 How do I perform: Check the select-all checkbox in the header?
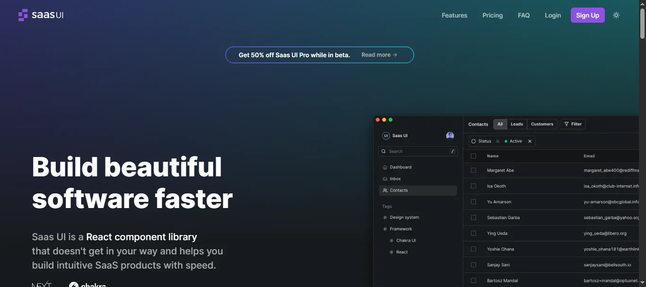[x=473, y=156]
